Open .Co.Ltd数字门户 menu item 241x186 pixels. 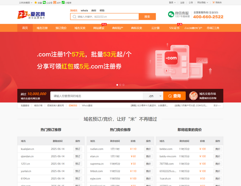(193, 28)
